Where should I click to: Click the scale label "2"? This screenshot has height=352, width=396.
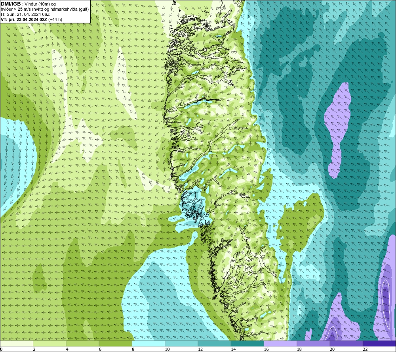tap(34, 349)
